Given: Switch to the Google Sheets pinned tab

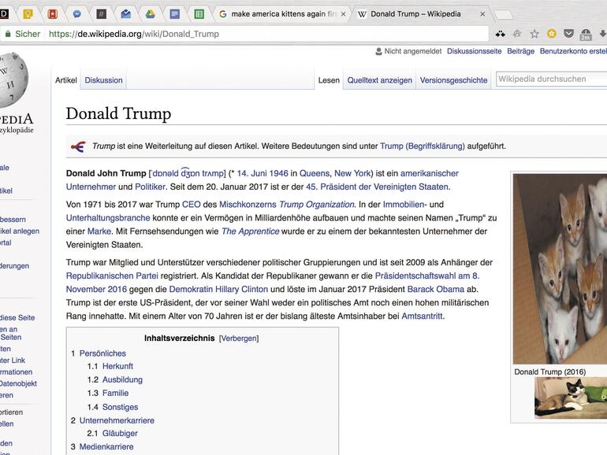Looking at the screenshot, I should [x=199, y=14].
